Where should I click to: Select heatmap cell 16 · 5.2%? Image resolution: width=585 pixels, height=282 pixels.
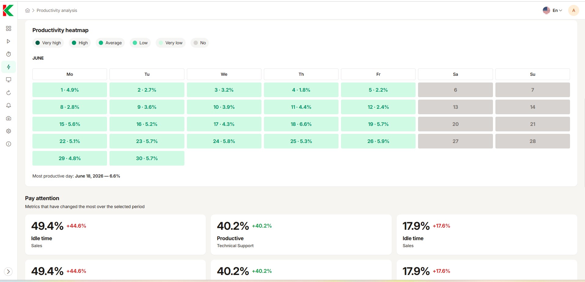pyautogui.click(x=147, y=124)
